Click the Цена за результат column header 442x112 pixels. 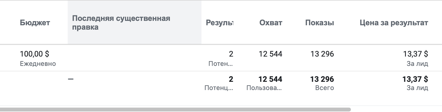(394, 23)
